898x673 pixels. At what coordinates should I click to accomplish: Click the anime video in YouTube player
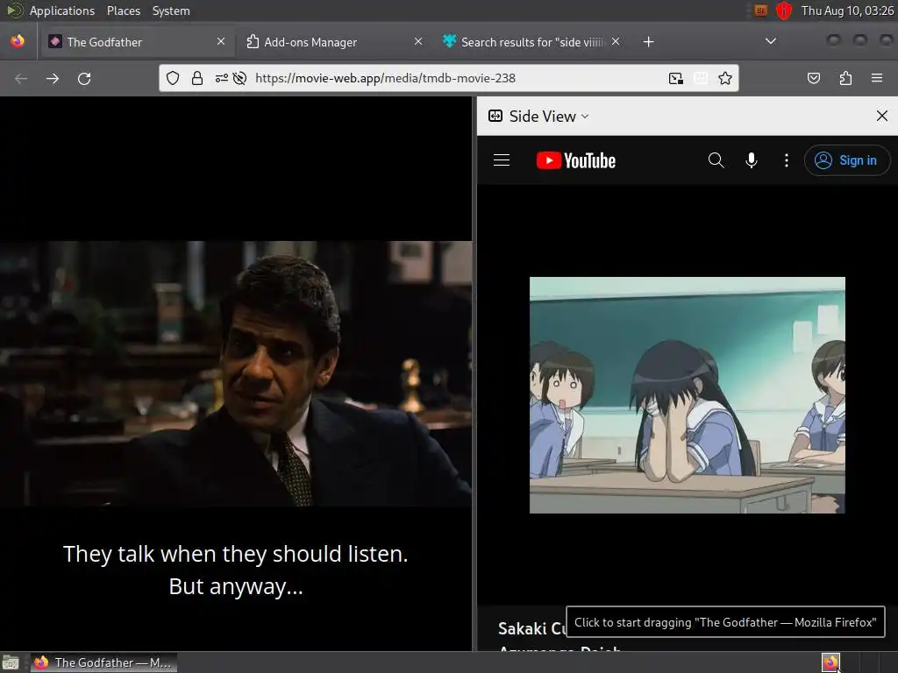click(688, 395)
